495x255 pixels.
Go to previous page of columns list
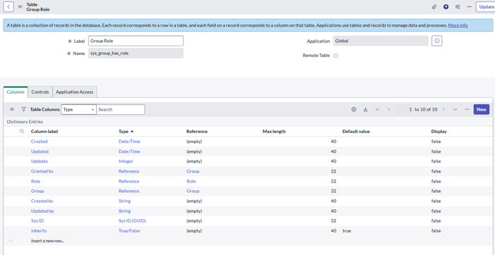tap(388, 109)
